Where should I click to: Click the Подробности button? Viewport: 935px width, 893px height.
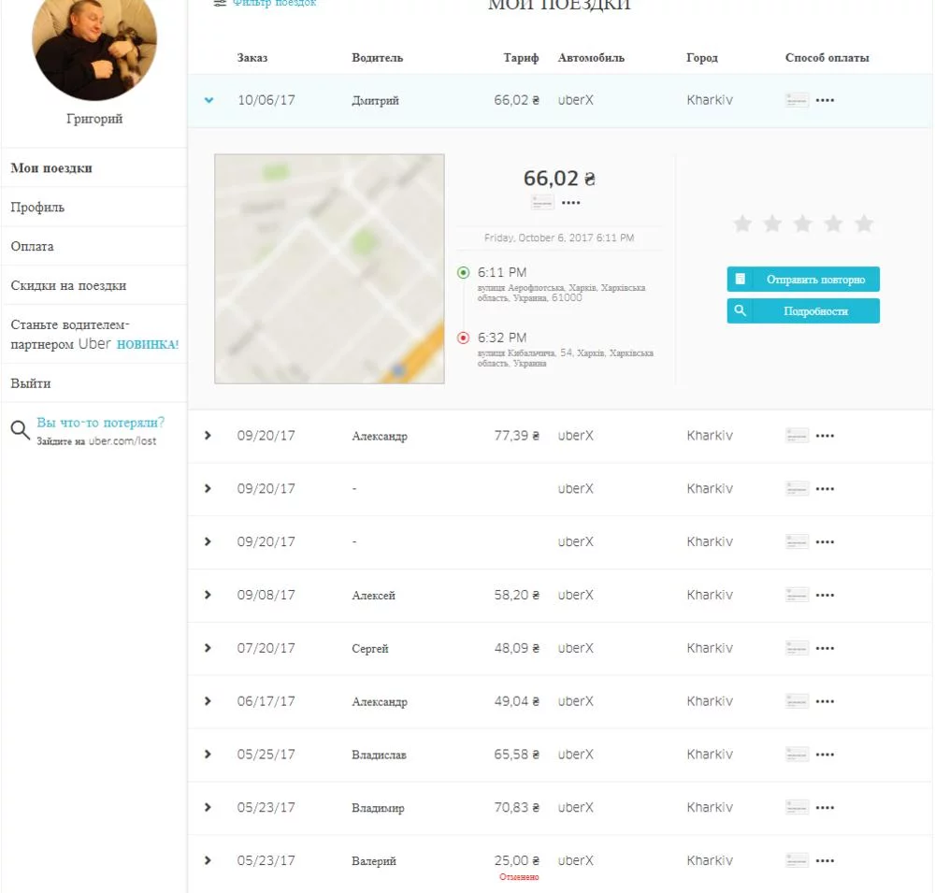click(x=803, y=310)
